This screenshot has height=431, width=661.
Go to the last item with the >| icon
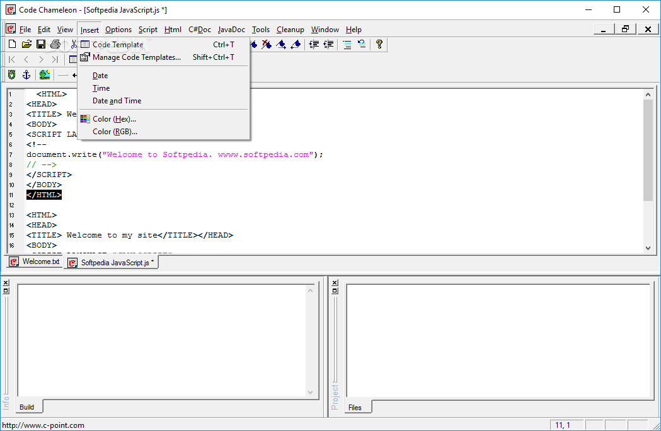tap(55, 59)
